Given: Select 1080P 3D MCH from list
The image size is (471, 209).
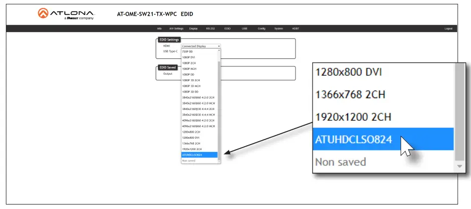Looking at the screenshot, I should coord(199,86).
